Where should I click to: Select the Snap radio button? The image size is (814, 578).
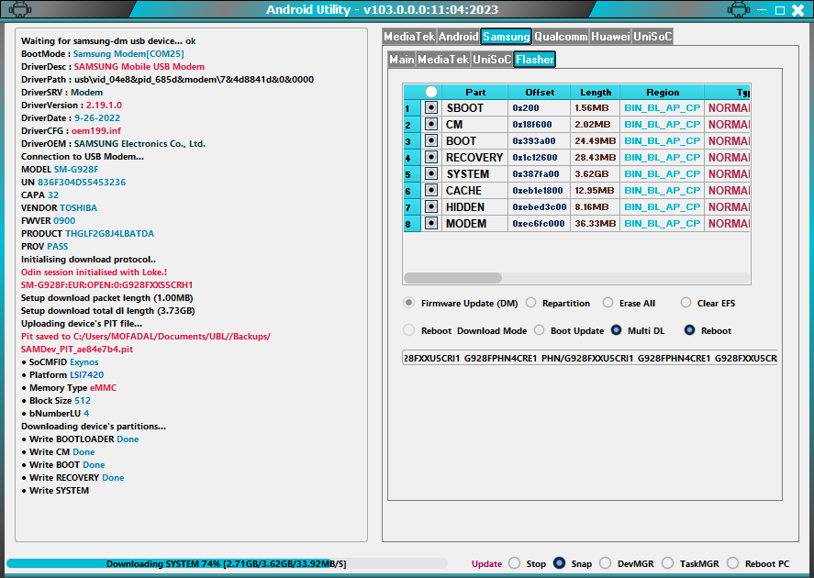pyautogui.click(x=559, y=563)
